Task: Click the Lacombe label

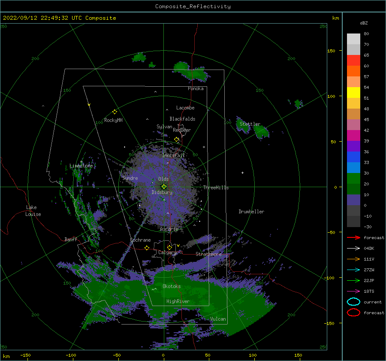Action: (x=185, y=108)
